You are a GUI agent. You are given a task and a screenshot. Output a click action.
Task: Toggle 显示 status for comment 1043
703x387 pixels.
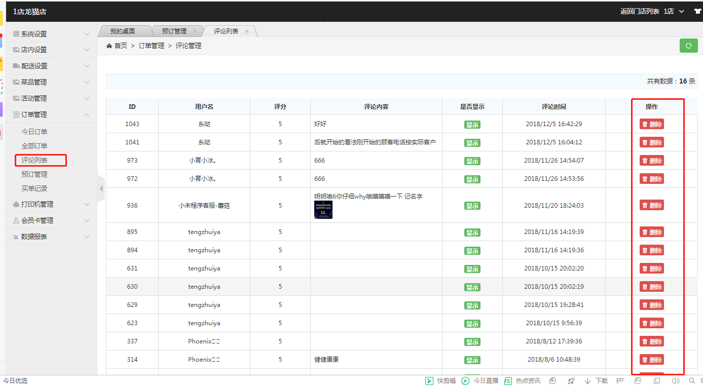click(472, 125)
